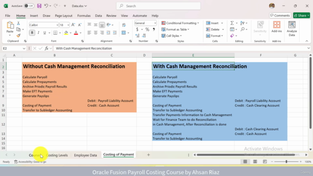Open the File menu
Screen dimensions: 313x176
8,16
